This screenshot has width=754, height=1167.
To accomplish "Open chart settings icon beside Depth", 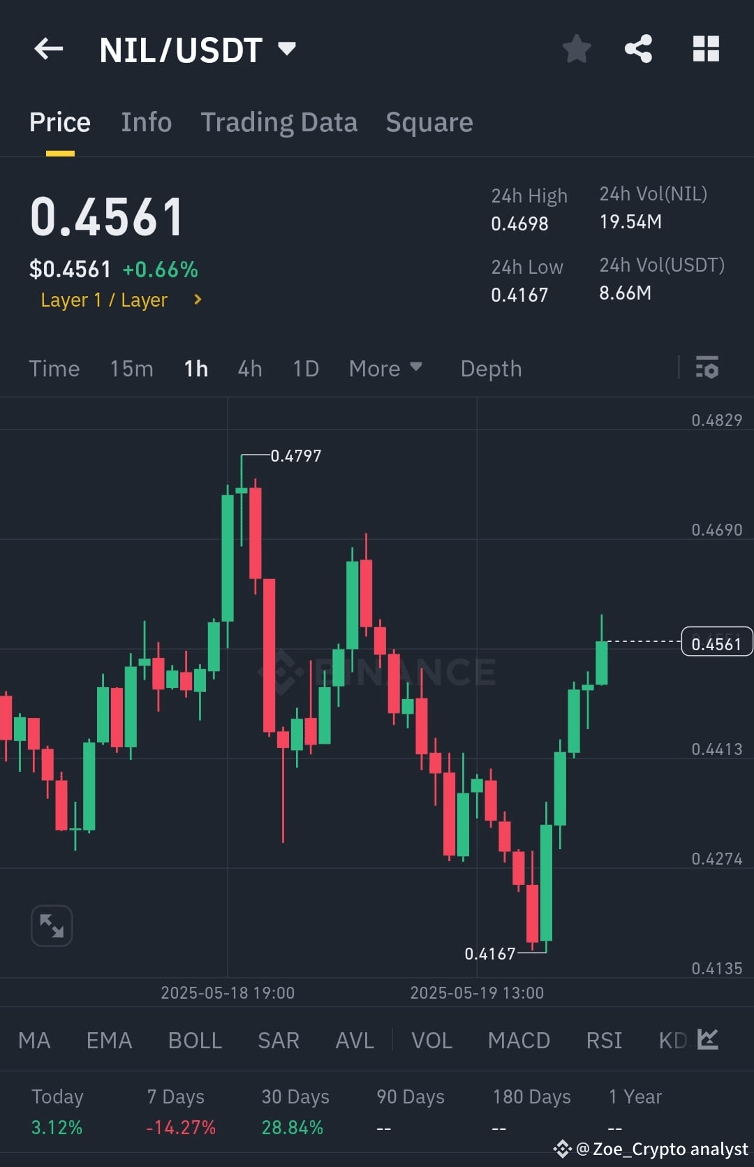I will (x=707, y=368).
